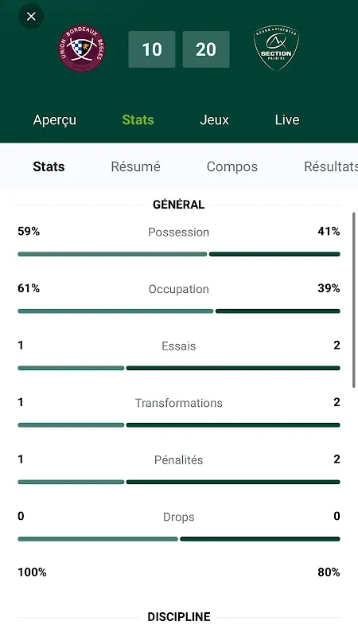Tap the Union Bordeaux Bègles team logo

[81, 49]
